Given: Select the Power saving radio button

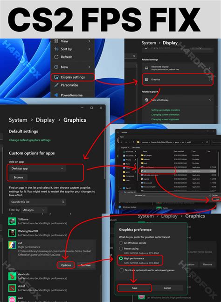Looking at the screenshot, I should [x=121, y=249].
